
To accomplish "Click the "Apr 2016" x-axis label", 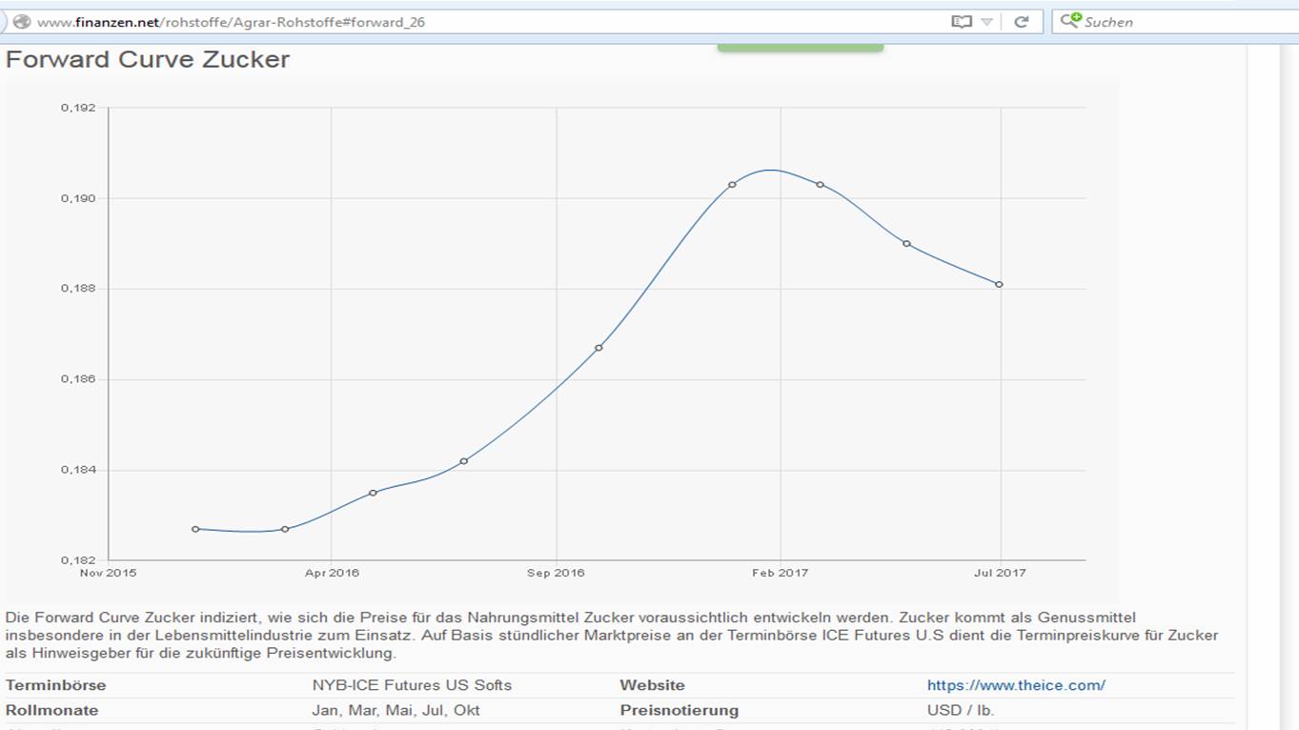I will [x=332, y=573].
